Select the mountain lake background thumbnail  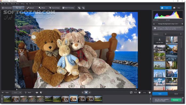click(x=159, y=49)
